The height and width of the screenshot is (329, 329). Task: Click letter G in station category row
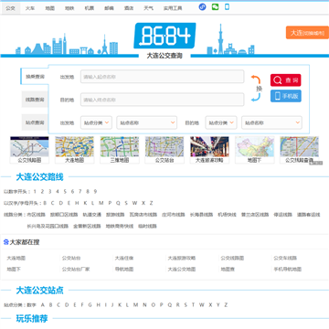pos(90,304)
